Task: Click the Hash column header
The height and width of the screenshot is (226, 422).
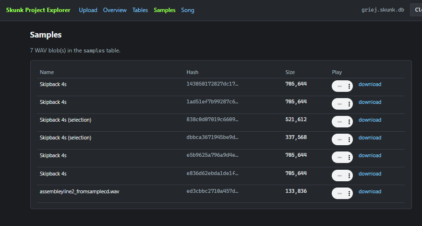Action: (x=193, y=72)
